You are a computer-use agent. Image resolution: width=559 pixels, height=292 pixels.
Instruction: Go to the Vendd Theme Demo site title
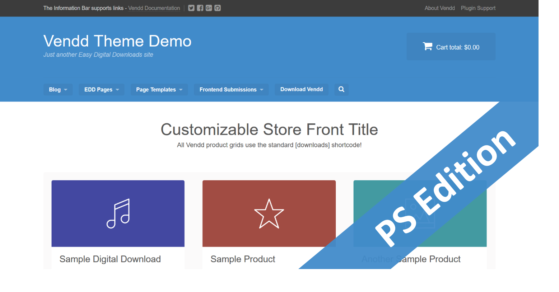coord(117,41)
